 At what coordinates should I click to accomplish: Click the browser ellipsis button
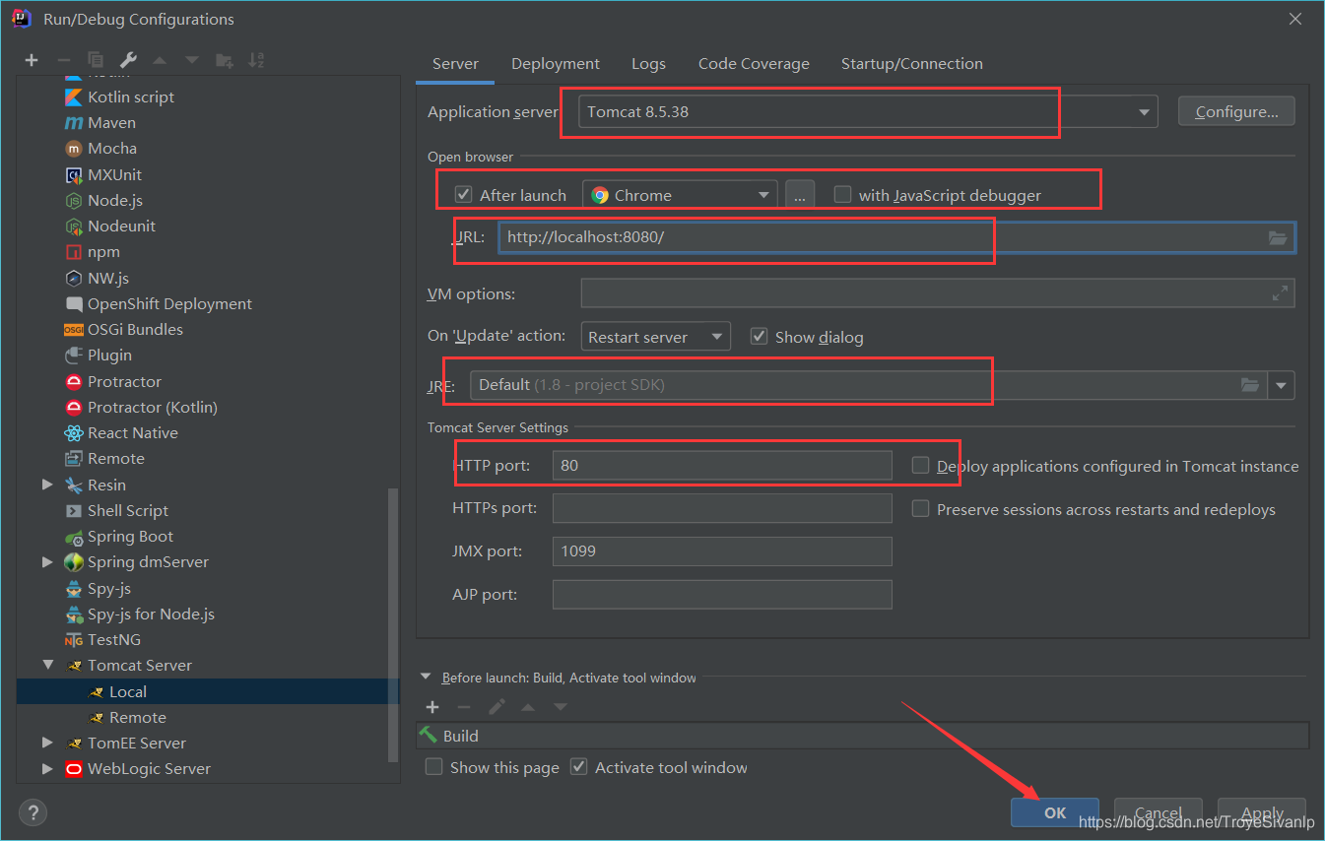click(800, 195)
